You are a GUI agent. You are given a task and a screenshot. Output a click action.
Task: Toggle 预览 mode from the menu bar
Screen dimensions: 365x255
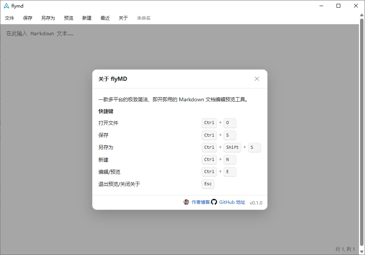69,18
